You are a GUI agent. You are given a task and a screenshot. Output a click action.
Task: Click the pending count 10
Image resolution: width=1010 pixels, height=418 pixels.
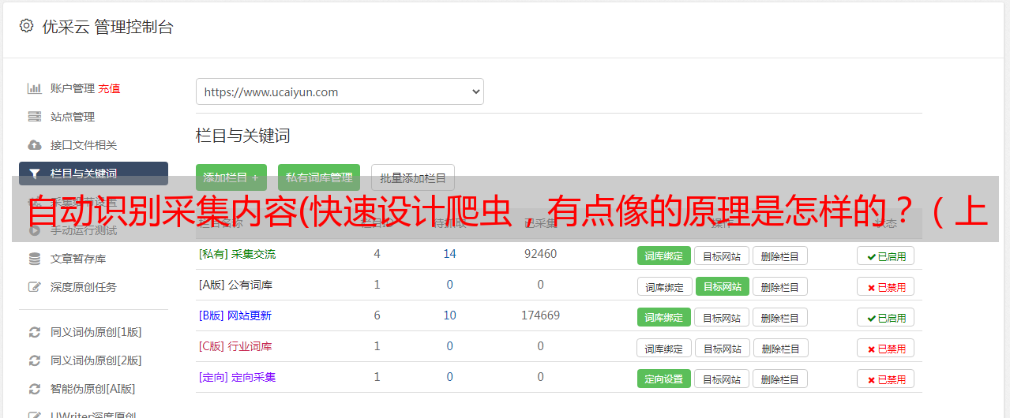[449, 315]
